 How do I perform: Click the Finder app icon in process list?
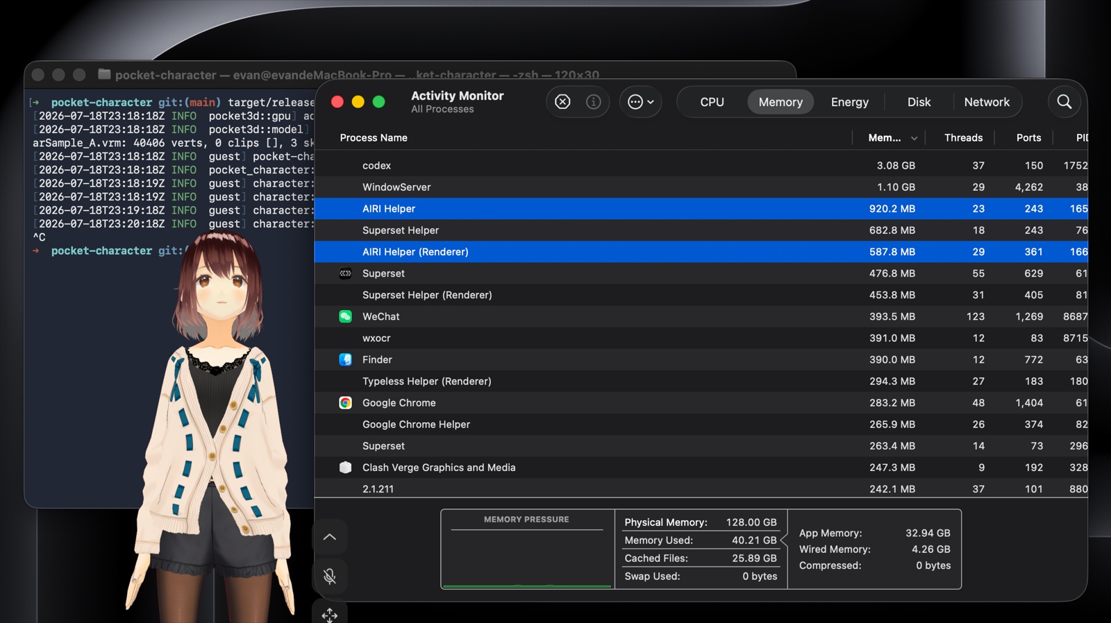click(x=345, y=359)
